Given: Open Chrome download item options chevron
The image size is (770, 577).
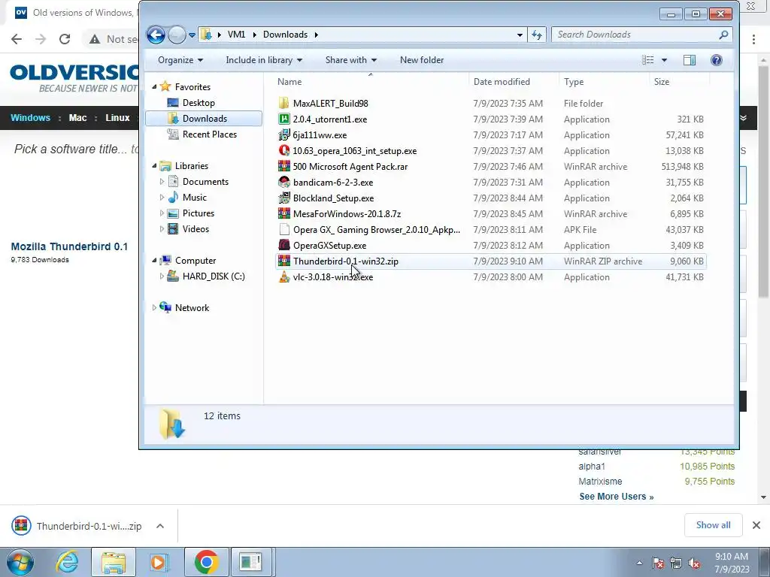Looking at the screenshot, I should coord(160,526).
